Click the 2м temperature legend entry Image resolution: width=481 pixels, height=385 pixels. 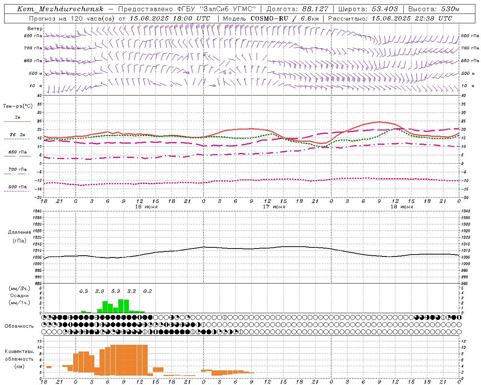[17, 118]
